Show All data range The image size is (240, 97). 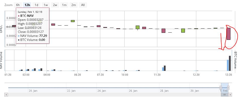[83, 5]
